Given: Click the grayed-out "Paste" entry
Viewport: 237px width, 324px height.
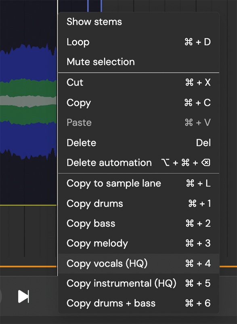Looking at the screenshot, I should (x=79, y=123).
